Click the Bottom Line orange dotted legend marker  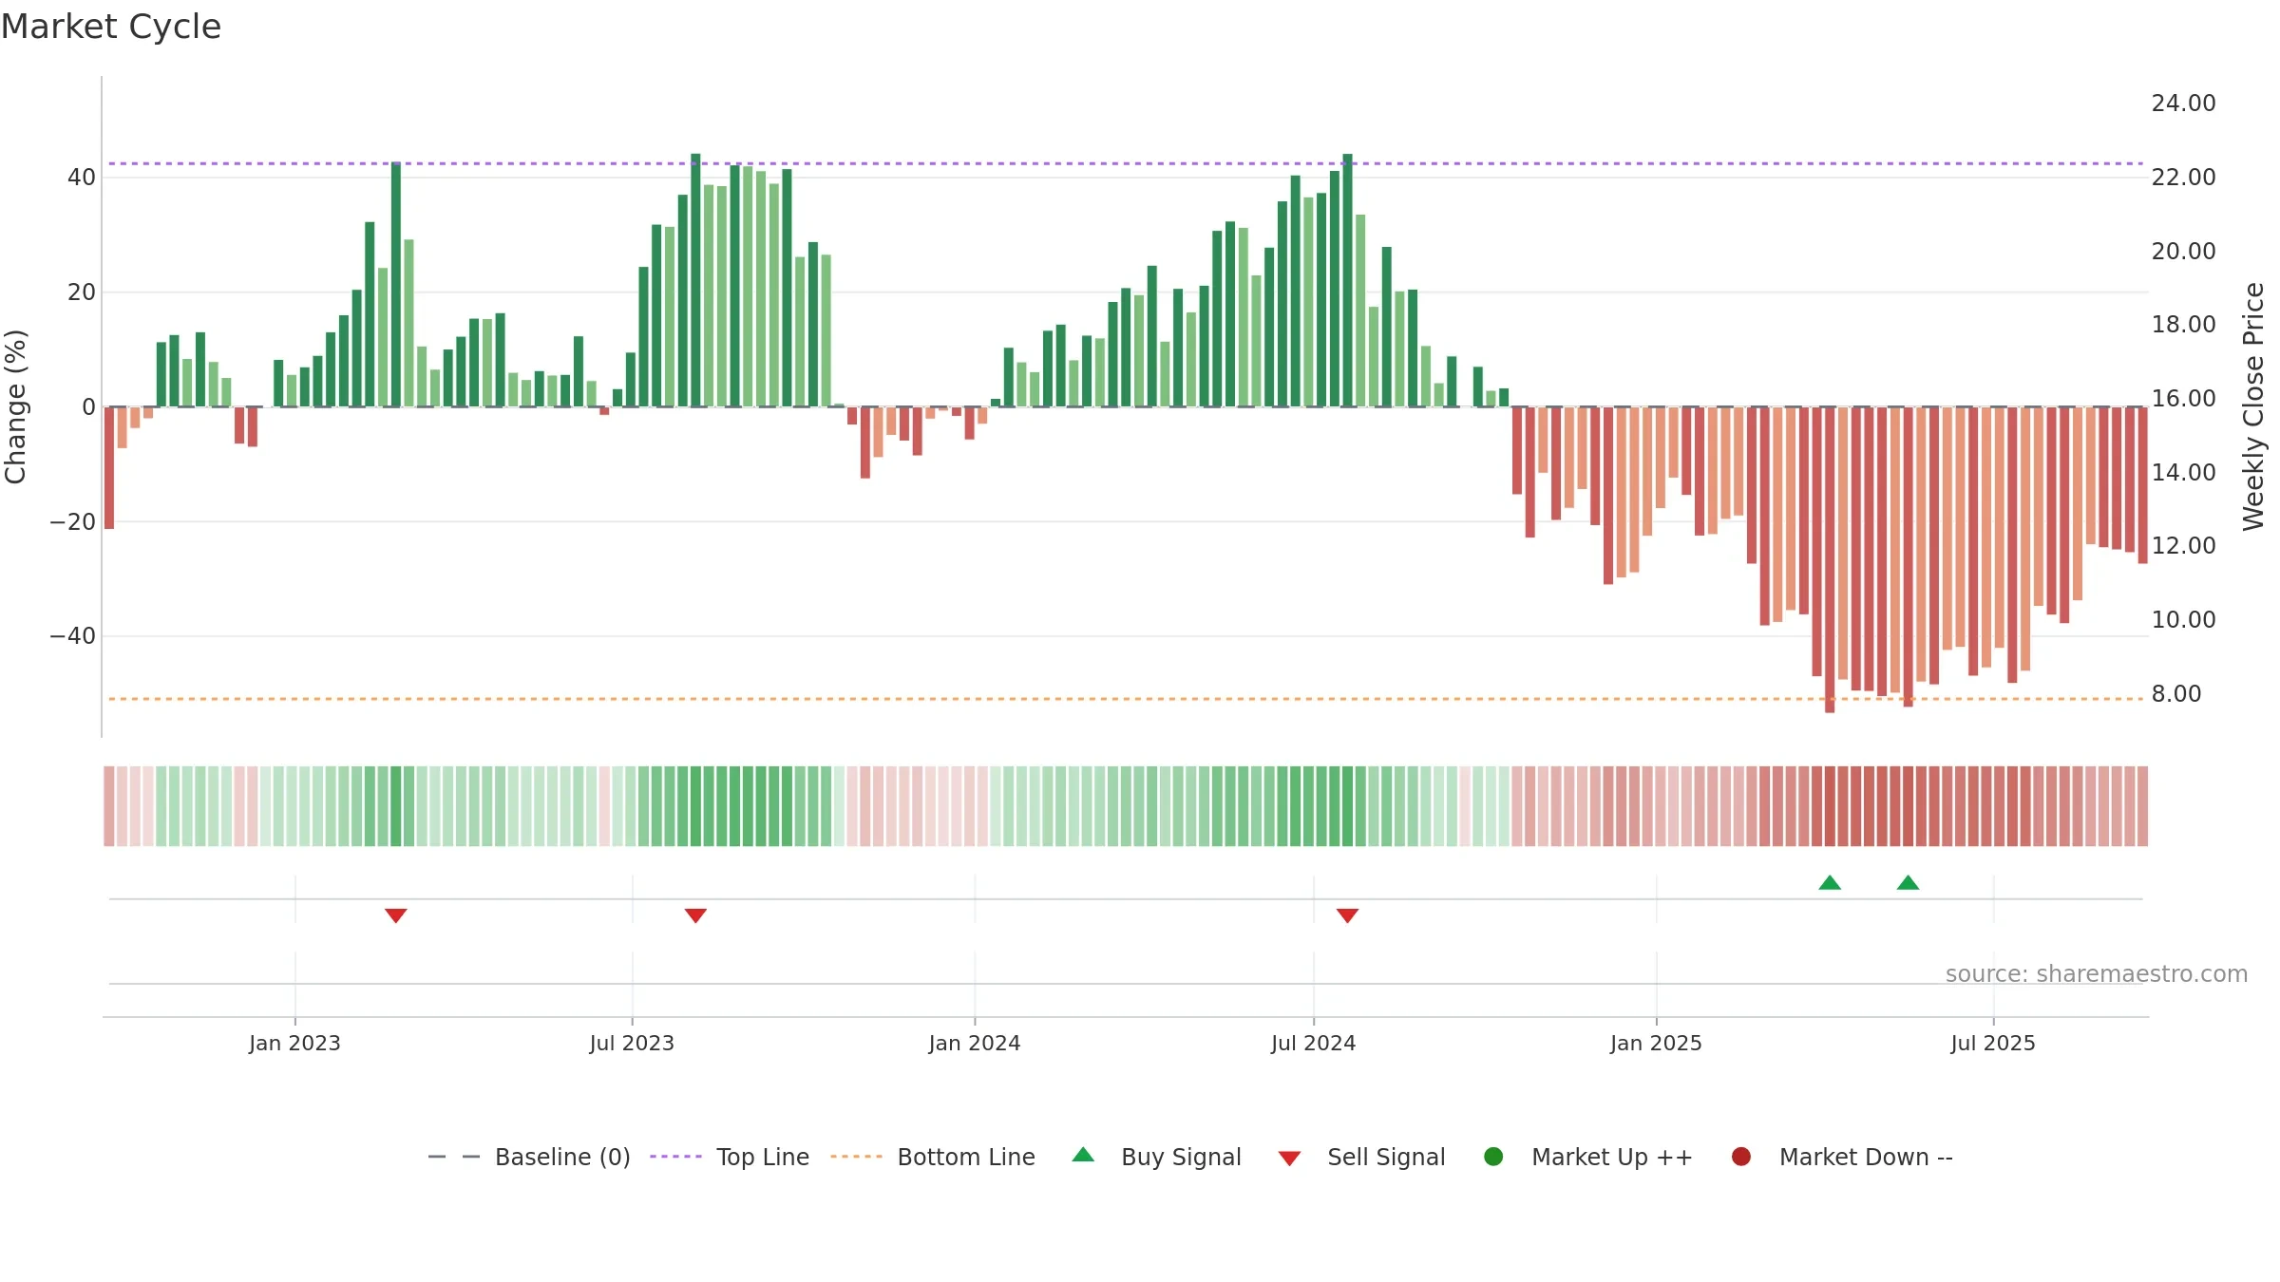[x=856, y=1157]
